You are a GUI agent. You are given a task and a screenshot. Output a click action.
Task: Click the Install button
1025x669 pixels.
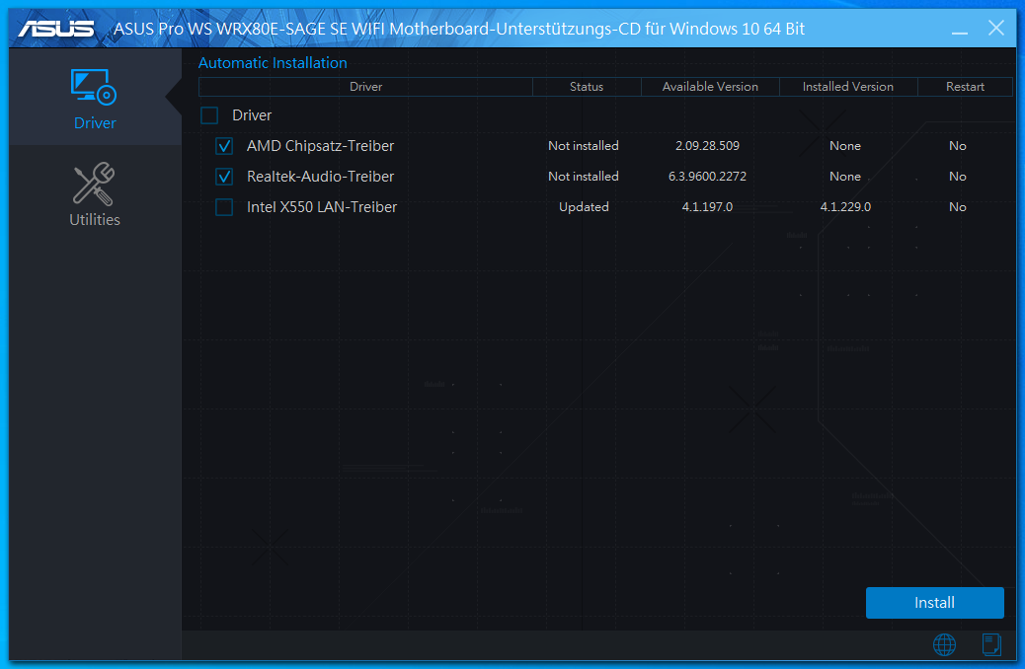[x=935, y=602]
